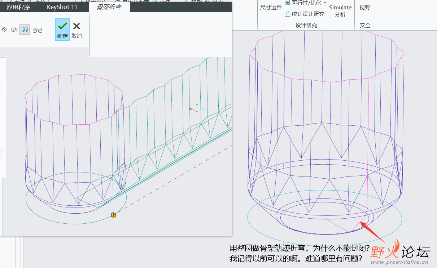Expand the 安全 group label
Viewport: 437px width, 268px height.
coord(365,26)
